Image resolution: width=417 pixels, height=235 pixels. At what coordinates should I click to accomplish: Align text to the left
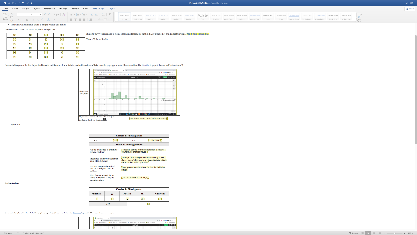71,20
